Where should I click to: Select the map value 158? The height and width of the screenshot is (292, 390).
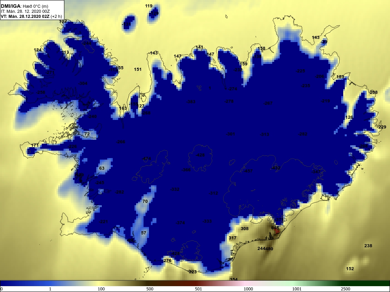click(261, 48)
